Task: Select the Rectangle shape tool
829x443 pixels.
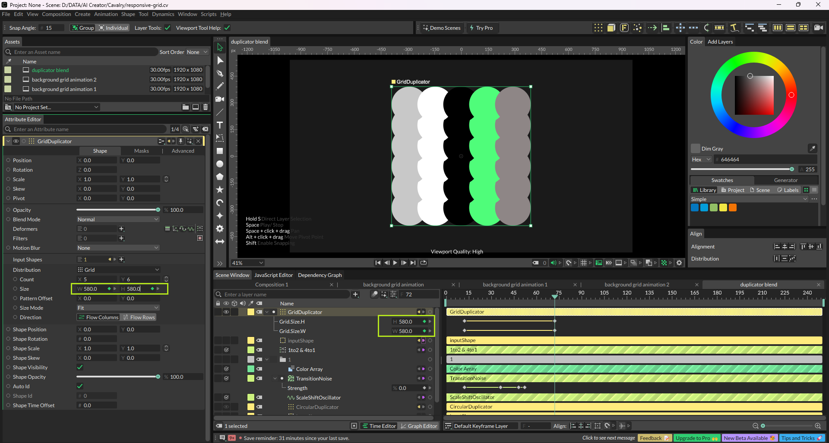Action: [220, 151]
